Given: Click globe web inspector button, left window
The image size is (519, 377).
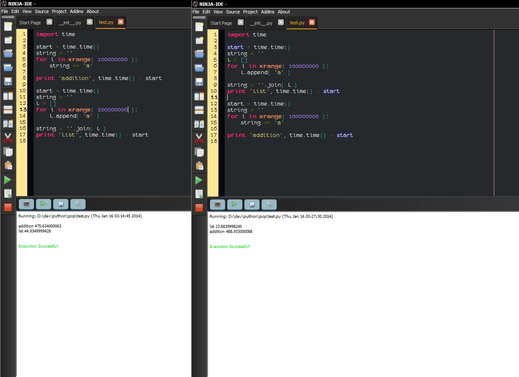Looking at the screenshot, I should click(x=61, y=204).
